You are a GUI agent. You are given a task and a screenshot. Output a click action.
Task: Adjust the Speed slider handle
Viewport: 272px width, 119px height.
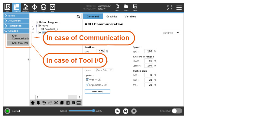[94, 111]
